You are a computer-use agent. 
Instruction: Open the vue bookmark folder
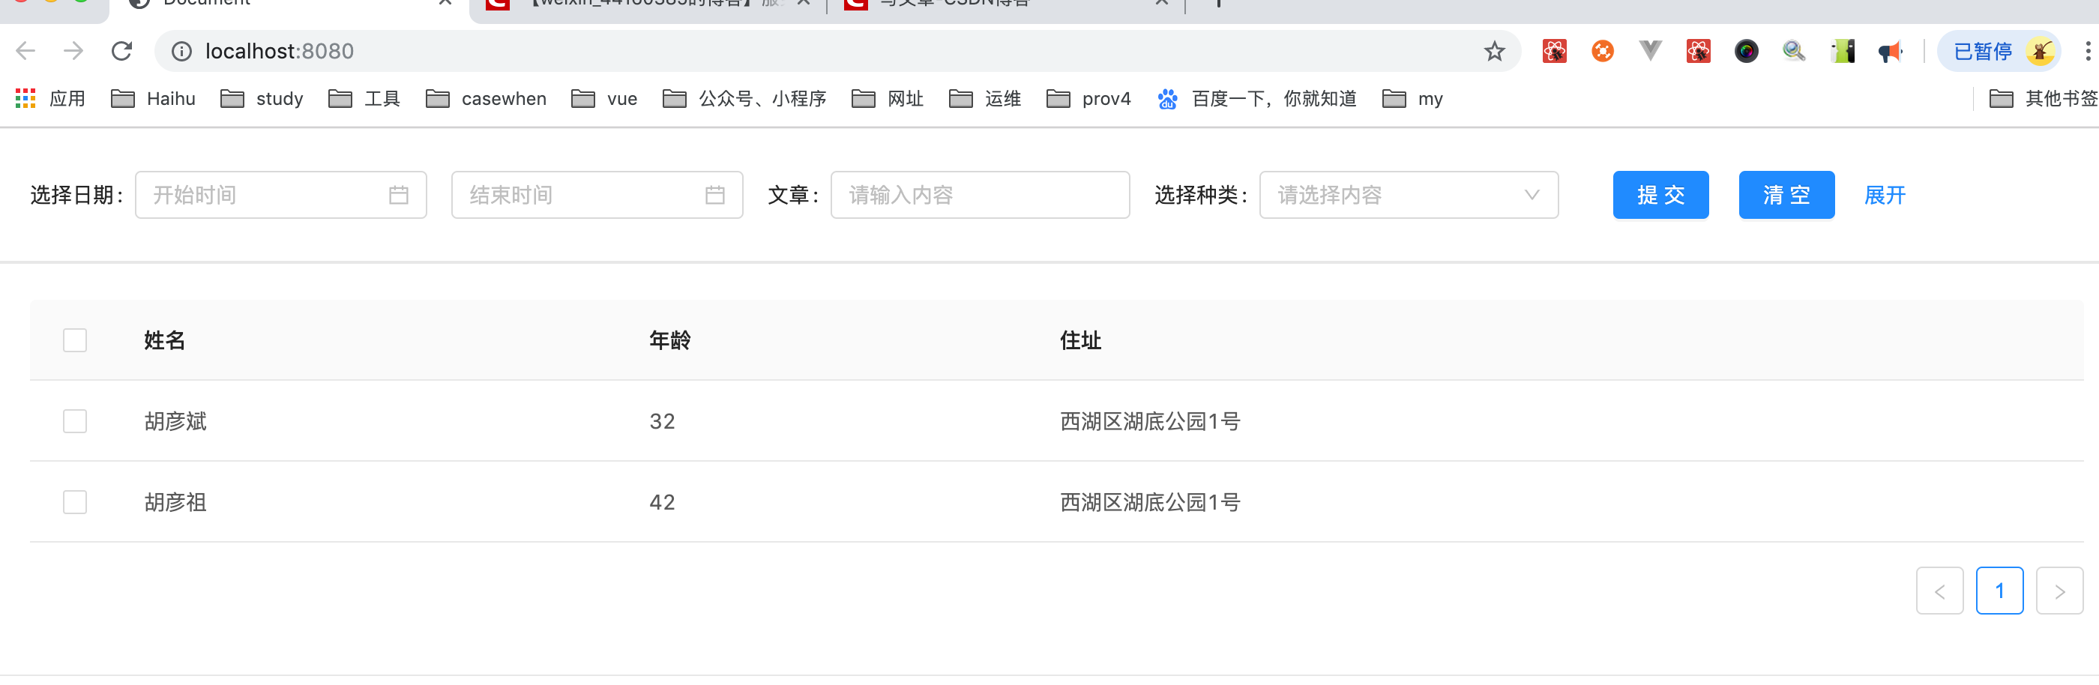coord(603,99)
